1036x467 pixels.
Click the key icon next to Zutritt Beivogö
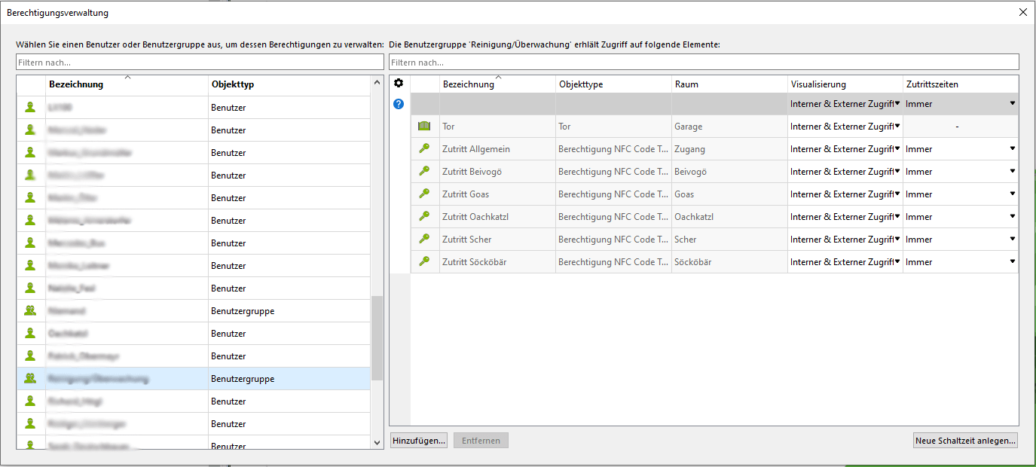point(425,172)
